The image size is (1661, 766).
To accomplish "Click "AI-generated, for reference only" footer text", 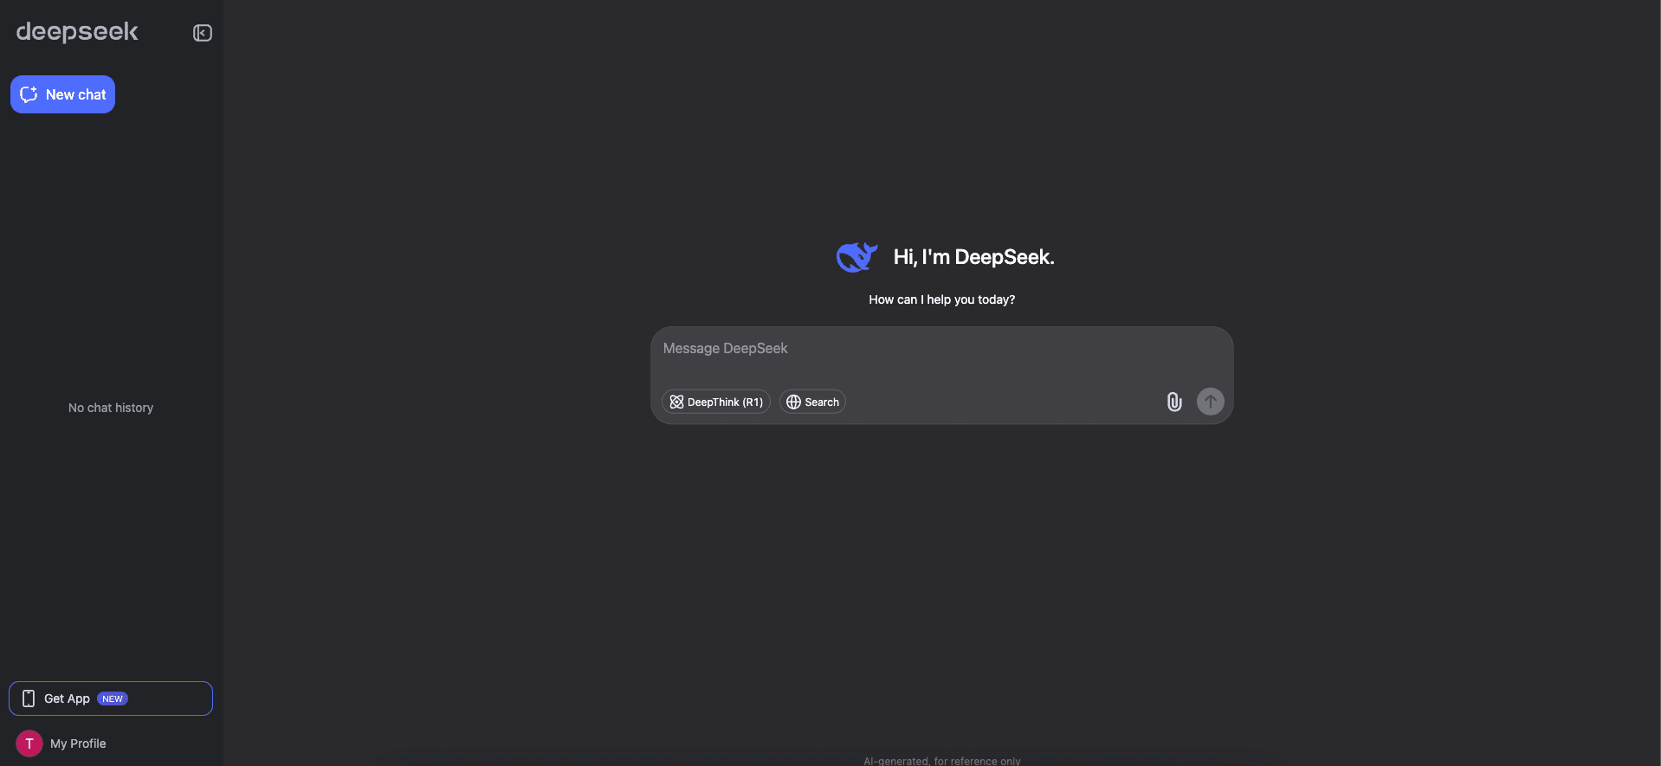I will click(941, 761).
